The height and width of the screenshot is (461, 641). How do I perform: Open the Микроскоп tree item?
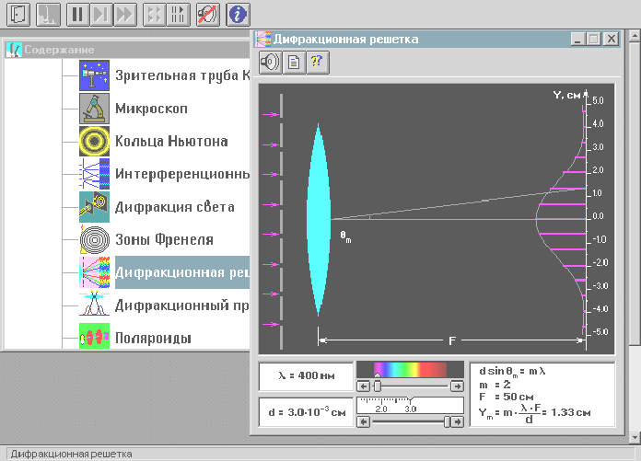click(151, 109)
